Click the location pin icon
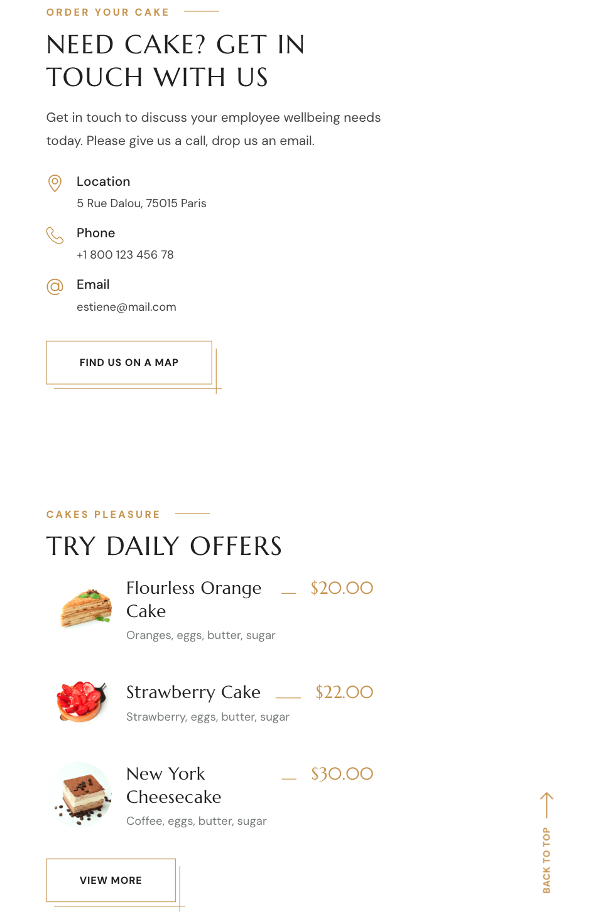 coord(55,183)
